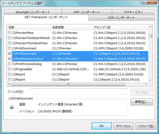Sort by the アセンブリ名 column header
The height and width of the screenshot is (134, 159).
(x=120, y=27)
